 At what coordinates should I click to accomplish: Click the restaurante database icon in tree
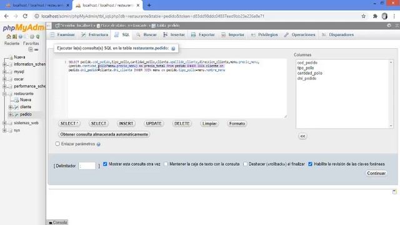click(x=11, y=94)
